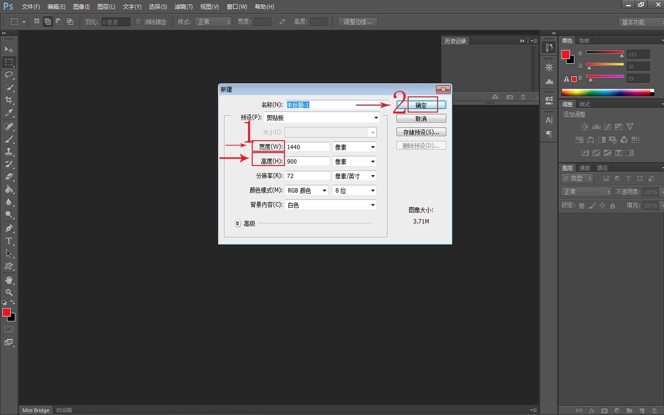Open the 滤镜(T) menu

(x=184, y=6)
